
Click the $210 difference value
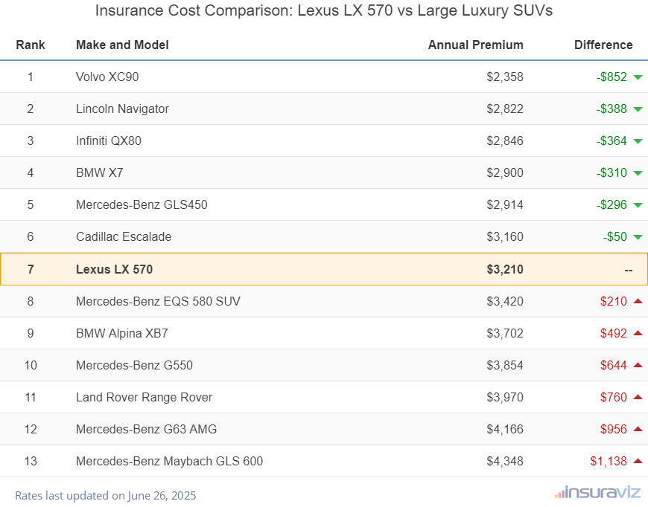pyautogui.click(x=614, y=302)
